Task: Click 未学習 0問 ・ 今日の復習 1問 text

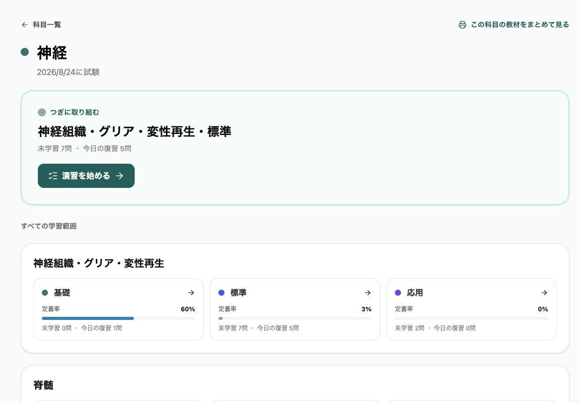Action: [x=82, y=328]
